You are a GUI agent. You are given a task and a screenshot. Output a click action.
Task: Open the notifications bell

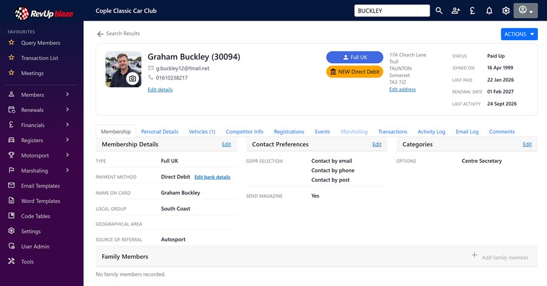point(489,11)
